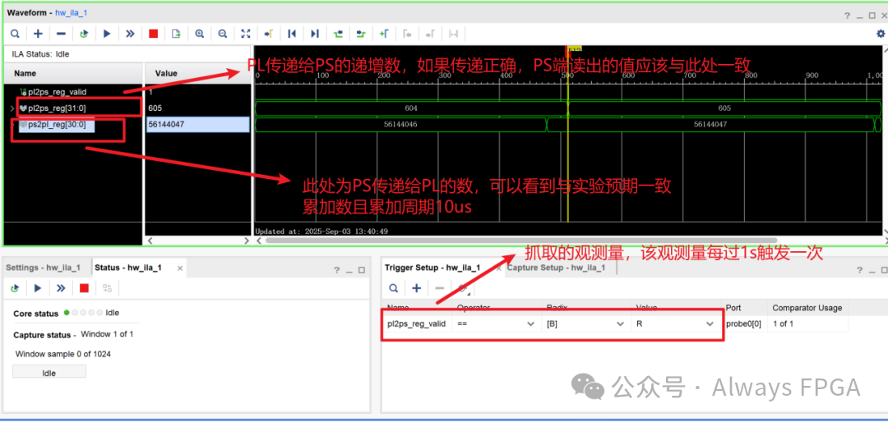
Task: Click value 605 in Value column
Action: click(155, 108)
